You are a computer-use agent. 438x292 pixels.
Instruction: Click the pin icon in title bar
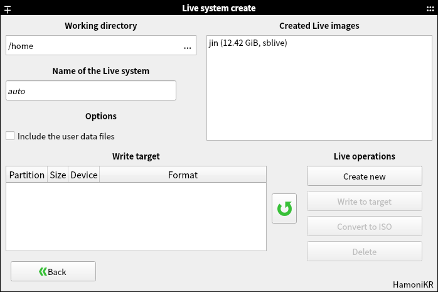click(x=8, y=9)
